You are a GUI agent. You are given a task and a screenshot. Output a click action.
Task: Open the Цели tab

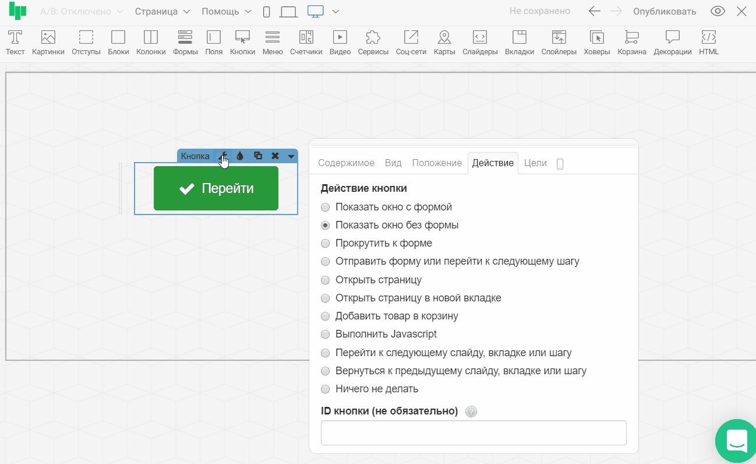point(535,163)
